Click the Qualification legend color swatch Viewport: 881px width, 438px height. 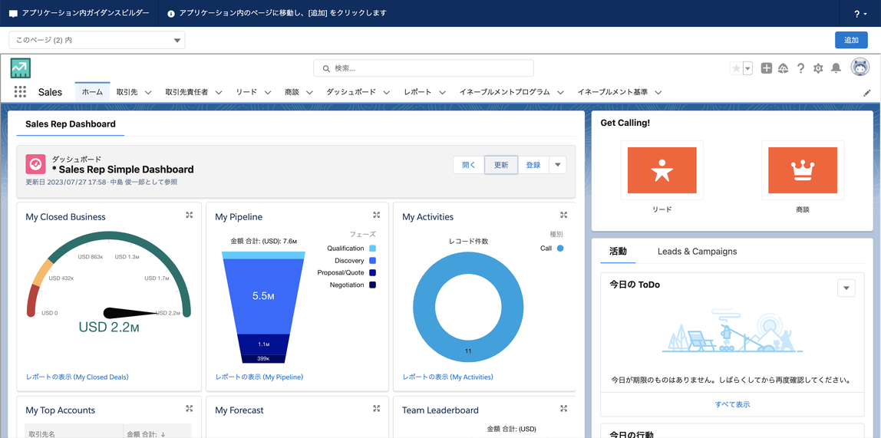tap(372, 249)
